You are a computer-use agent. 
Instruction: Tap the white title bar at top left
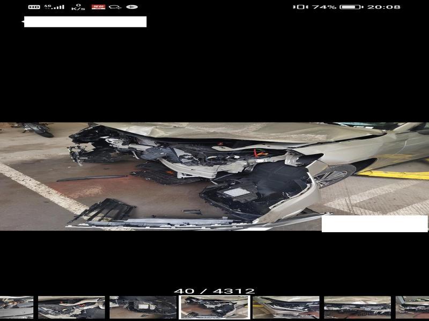click(85, 22)
